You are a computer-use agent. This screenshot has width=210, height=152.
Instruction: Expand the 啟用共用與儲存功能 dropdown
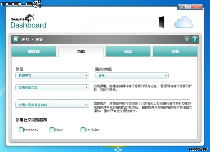tap(52, 105)
